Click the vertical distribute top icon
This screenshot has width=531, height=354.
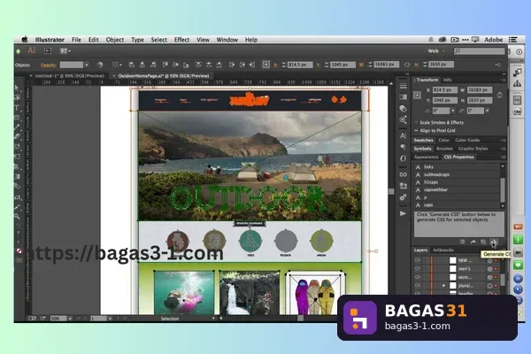[198, 65]
